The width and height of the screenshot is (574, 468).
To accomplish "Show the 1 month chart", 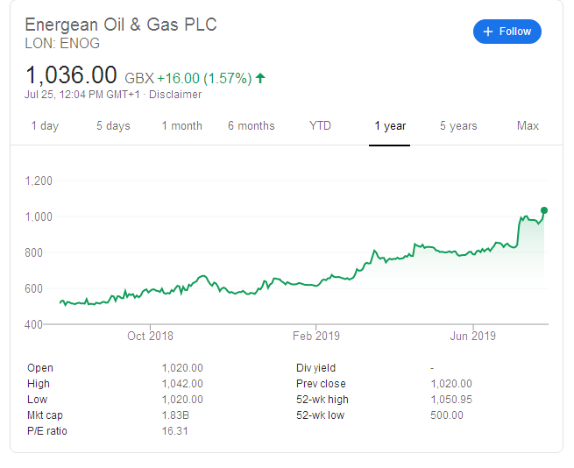I will click(182, 126).
